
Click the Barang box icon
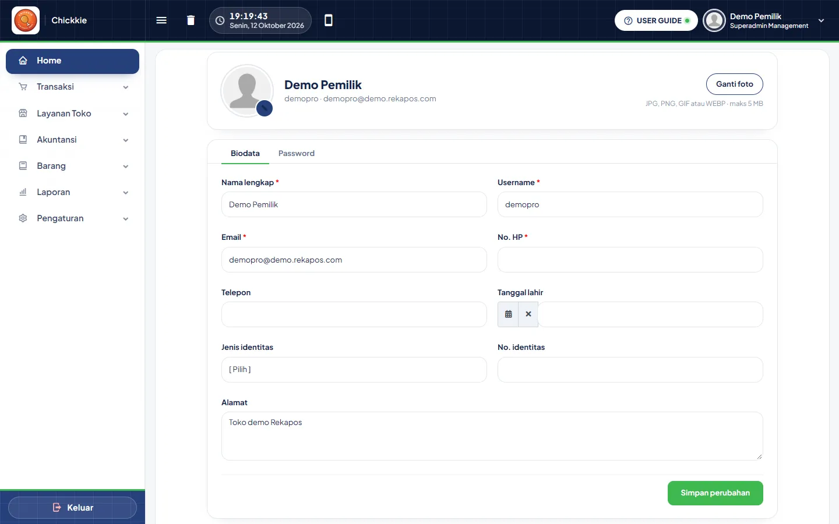tap(23, 166)
